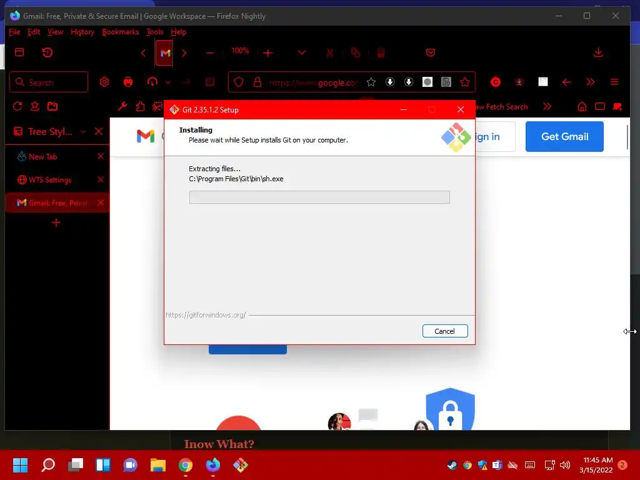Screen dimensions: 640x480
Task: Click the red circular C extension icon
Action: (496, 82)
